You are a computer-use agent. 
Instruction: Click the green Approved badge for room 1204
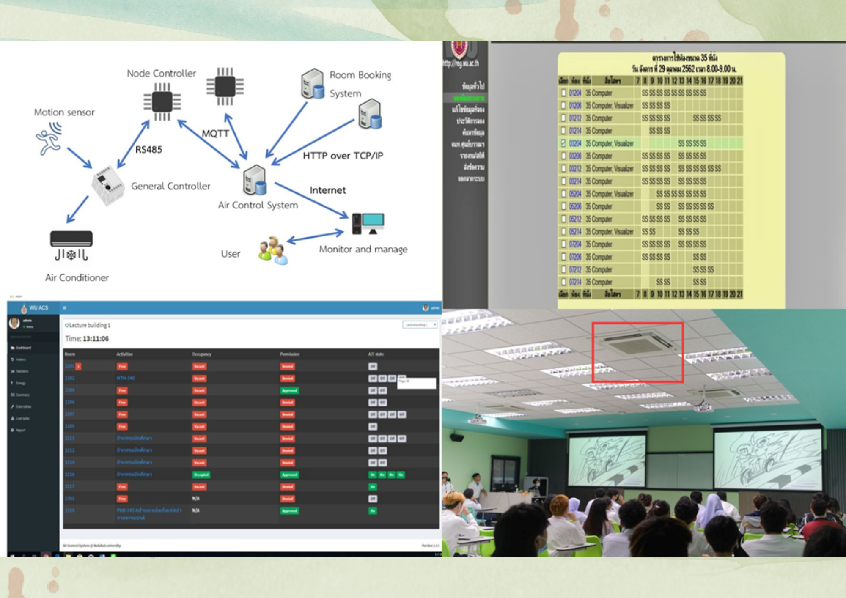(x=290, y=390)
